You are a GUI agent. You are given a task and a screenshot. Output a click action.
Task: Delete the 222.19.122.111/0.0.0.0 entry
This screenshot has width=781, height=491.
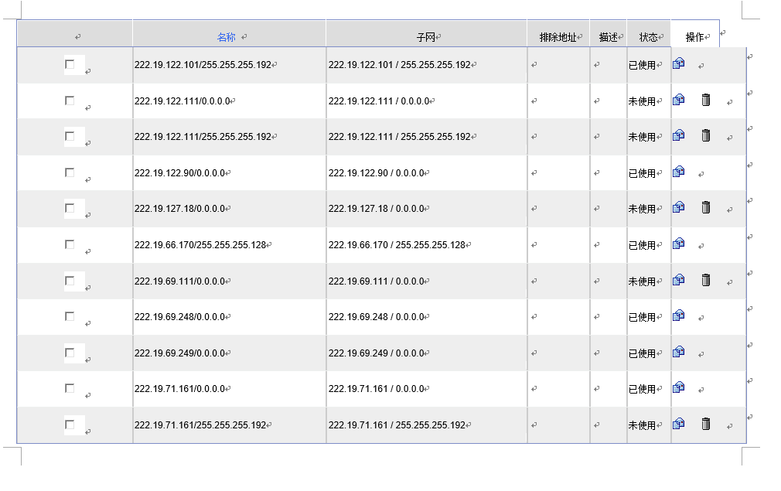(x=705, y=99)
